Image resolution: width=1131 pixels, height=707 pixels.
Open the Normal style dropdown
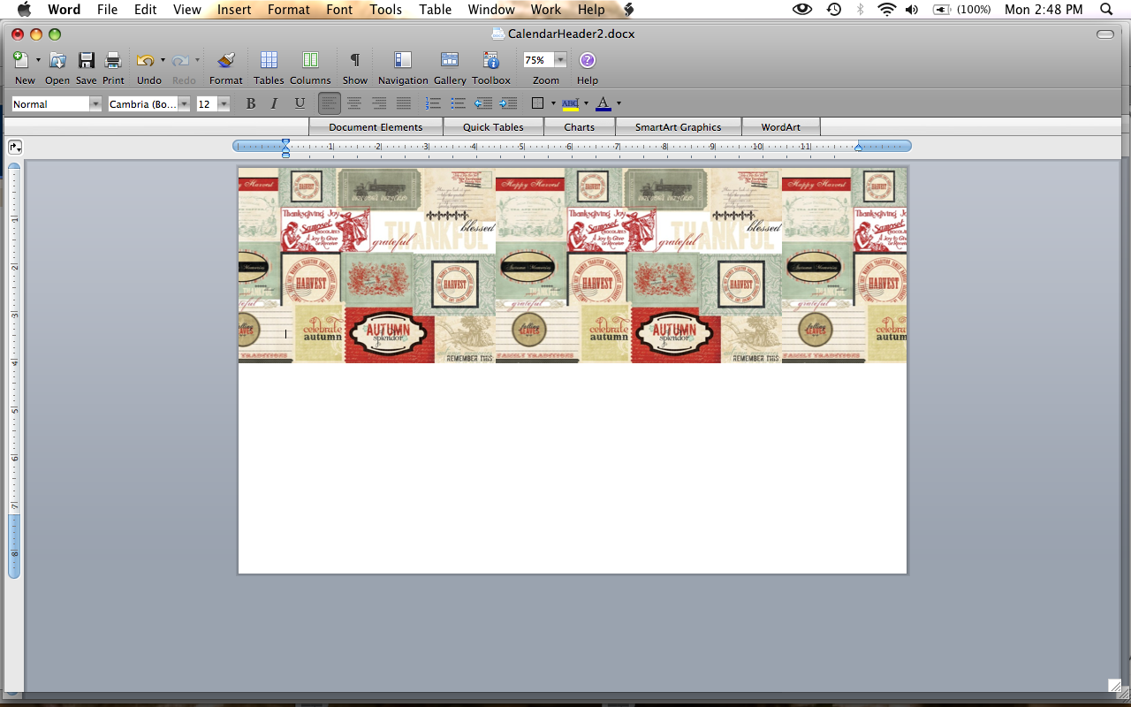click(x=95, y=104)
